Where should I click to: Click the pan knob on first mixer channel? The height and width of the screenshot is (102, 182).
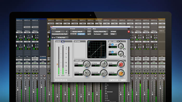(19, 70)
